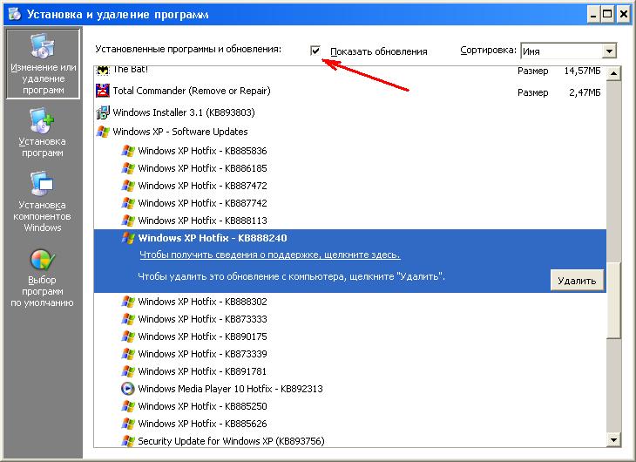Viewport: 636px width, 462px height.
Task: Click the Total Commander size '2,47МБ'
Action: [585, 92]
